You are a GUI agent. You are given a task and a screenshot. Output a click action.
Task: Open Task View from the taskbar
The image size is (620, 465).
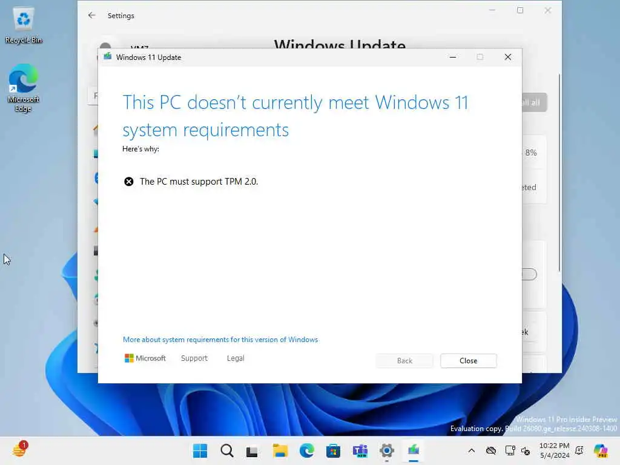(252, 450)
